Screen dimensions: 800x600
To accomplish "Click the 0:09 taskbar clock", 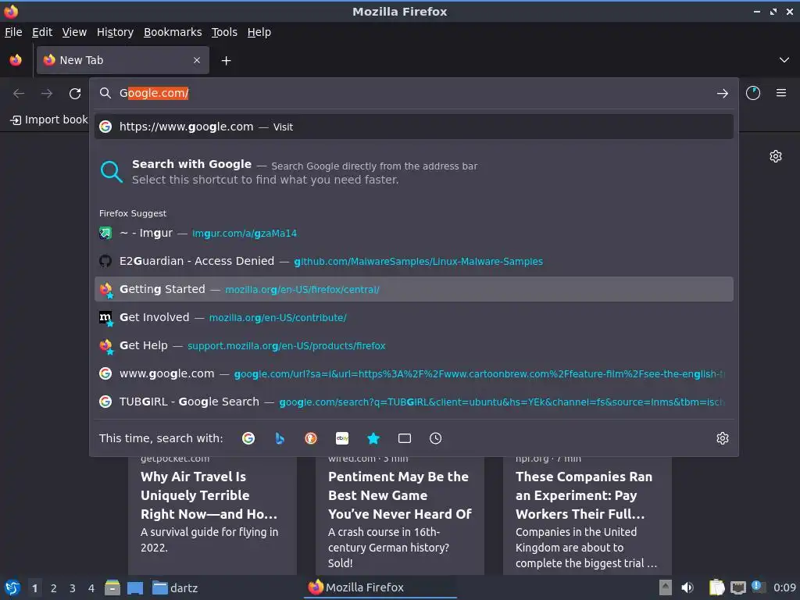I will click(784, 587).
